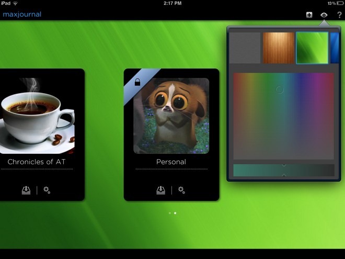Open settings gear for Personal journal
Screen dimensions: 345x259
[181, 190]
